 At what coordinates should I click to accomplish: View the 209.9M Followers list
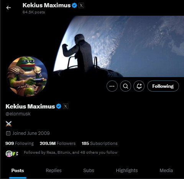(x=58, y=143)
